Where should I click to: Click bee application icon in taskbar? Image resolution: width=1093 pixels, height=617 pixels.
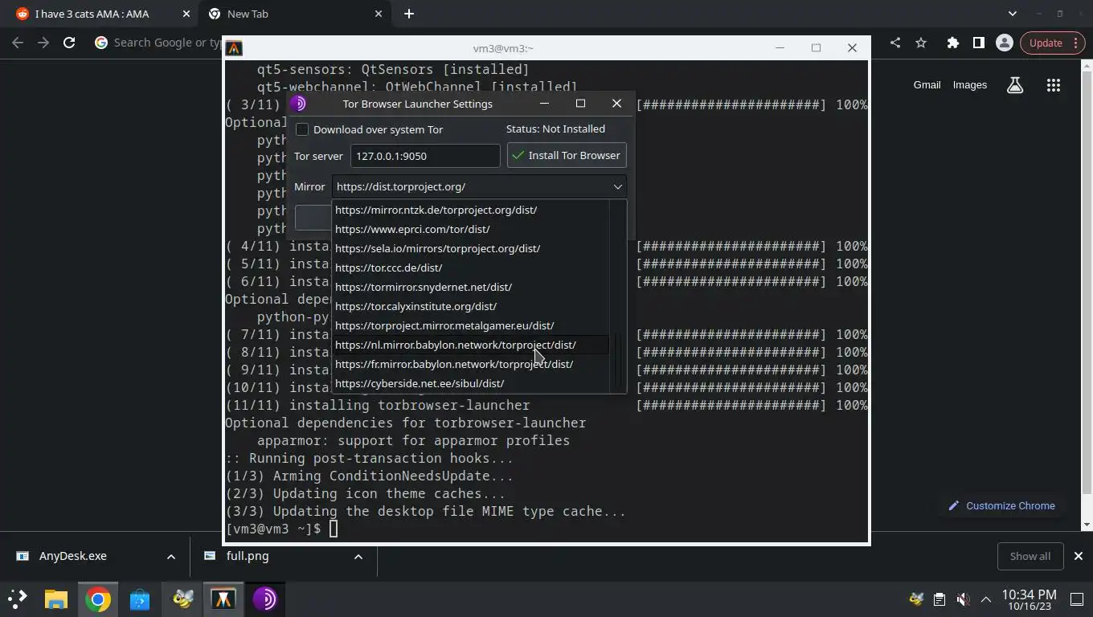click(182, 599)
